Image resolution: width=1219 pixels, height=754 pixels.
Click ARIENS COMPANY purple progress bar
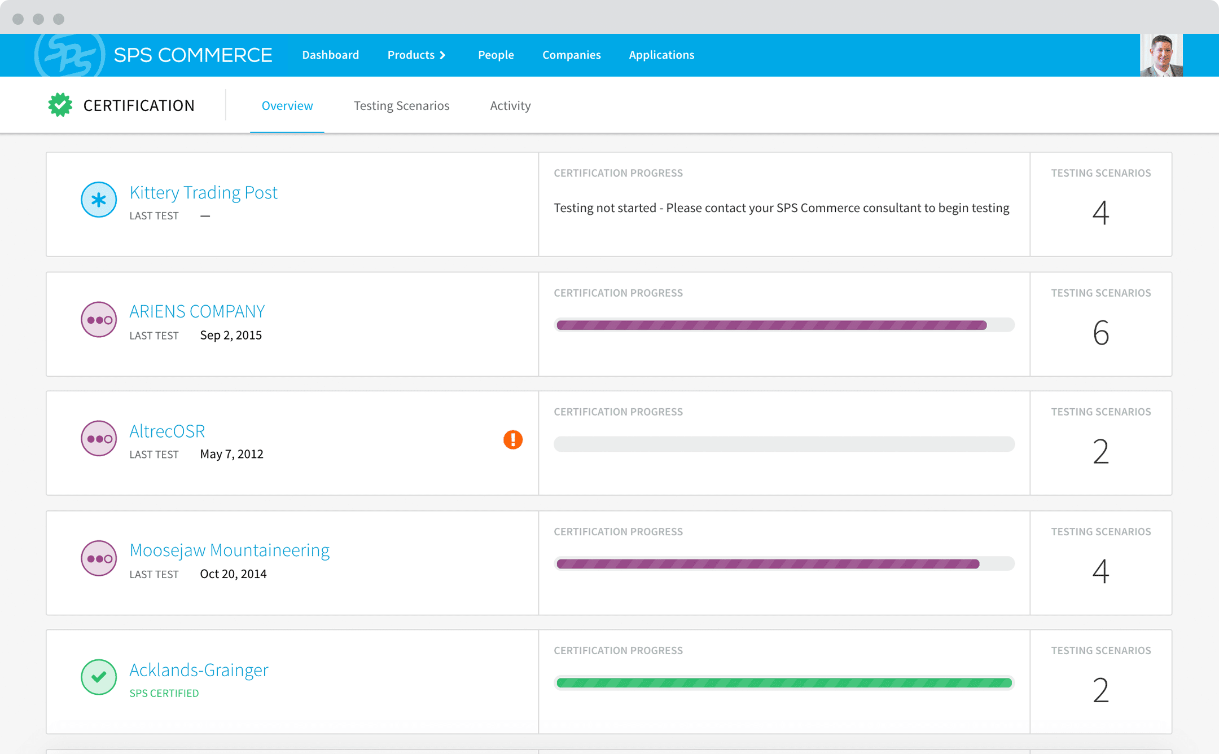pyautogui.click(x=784, y=325)
